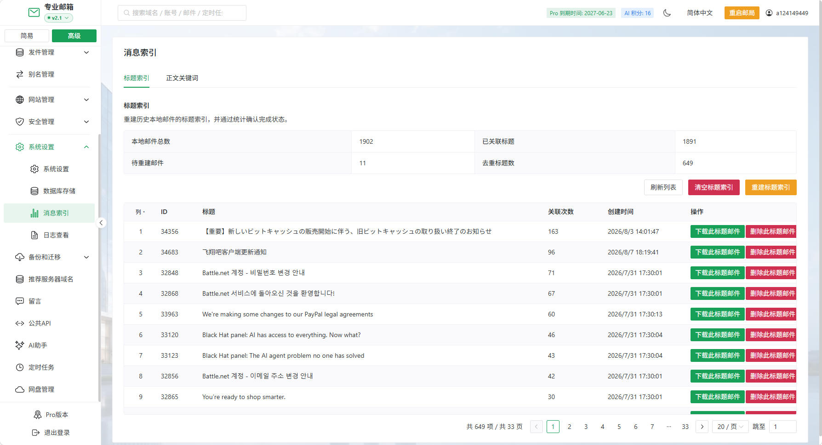The width and height of the screenshot is (822, 445).
Task: Click pagination ellipsis to jump ahead
Action: point(668,427)
